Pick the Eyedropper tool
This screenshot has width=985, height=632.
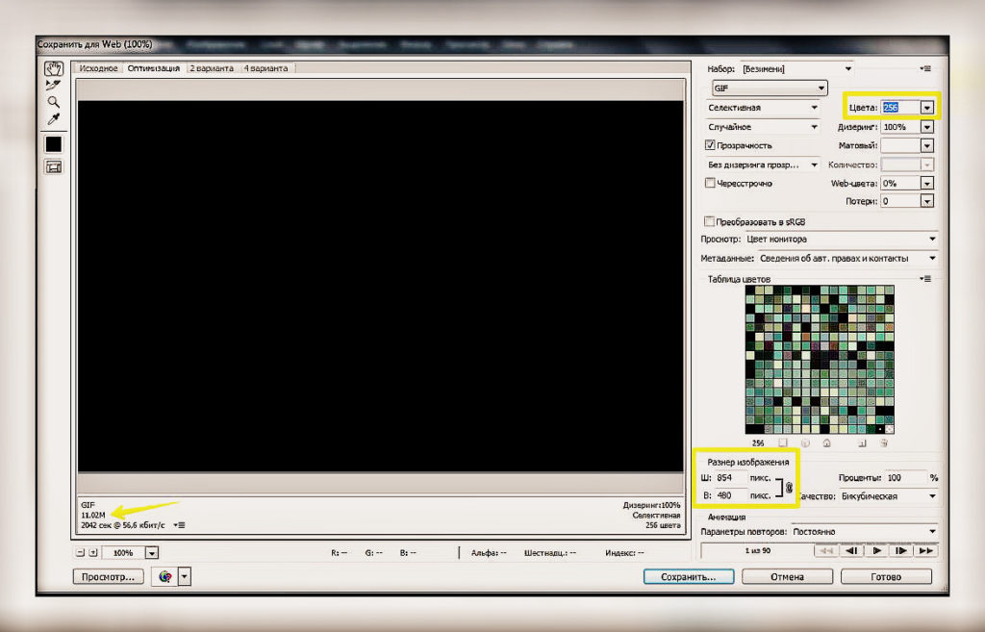click(54, 119)
